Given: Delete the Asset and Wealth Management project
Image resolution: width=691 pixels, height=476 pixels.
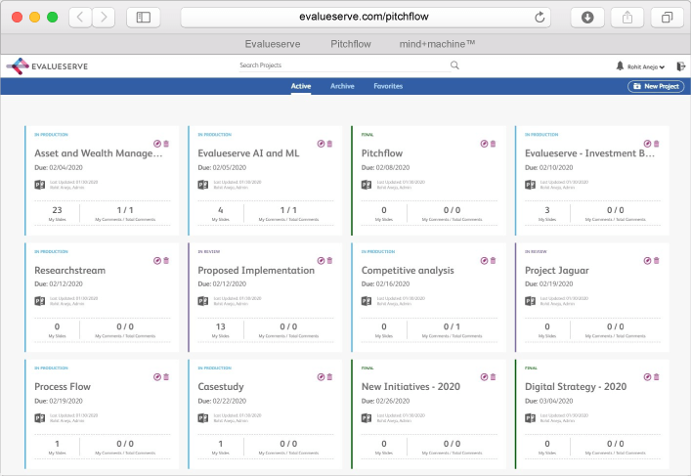Looking at the screenshot, I should coord(166,144).
